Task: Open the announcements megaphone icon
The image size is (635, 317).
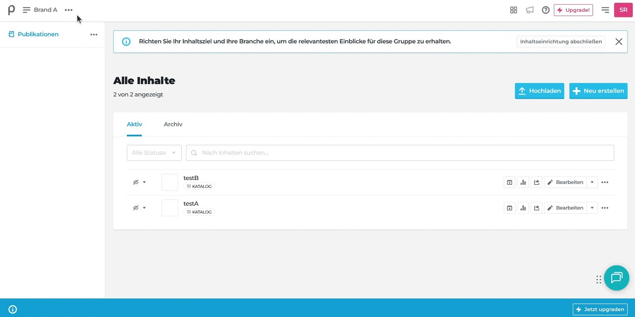Action: [x=530, y=10]
